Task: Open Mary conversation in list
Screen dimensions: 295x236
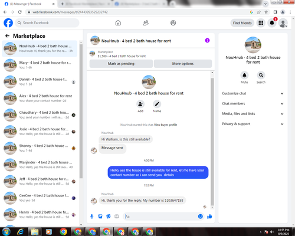Action: coord(40,65)
